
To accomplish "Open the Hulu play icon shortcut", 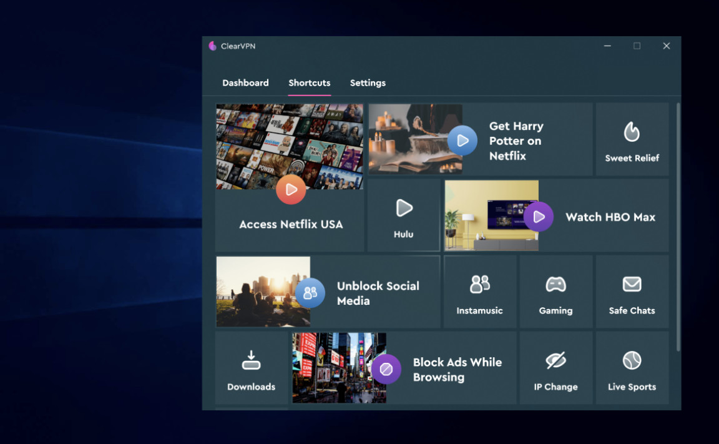I will (404, 208).
